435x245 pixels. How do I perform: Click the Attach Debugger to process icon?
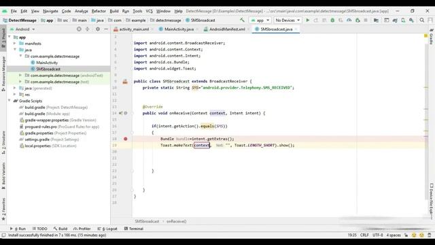point(358,20)
